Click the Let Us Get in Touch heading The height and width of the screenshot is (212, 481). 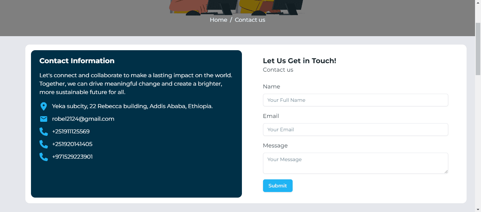pyautogui.click(x=300, y=61)
